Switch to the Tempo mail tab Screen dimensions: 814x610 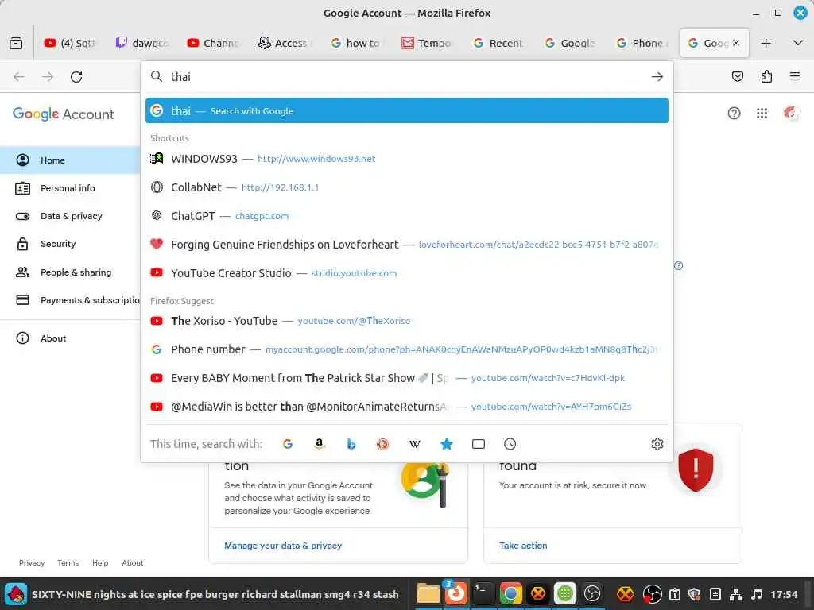[428, 43]
